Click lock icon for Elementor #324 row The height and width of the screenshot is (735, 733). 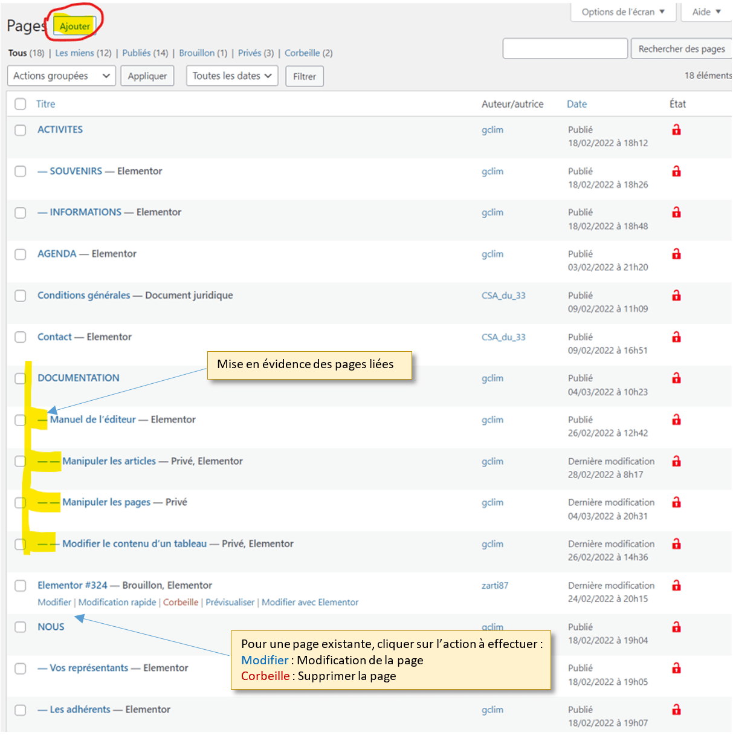tap(676, 585)
